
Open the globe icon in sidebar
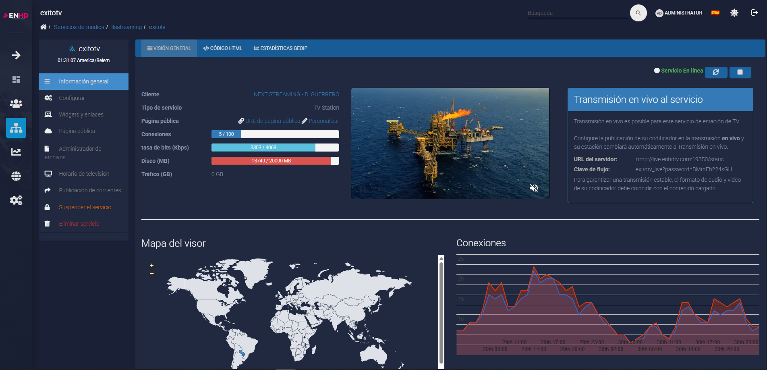[16, 176]
